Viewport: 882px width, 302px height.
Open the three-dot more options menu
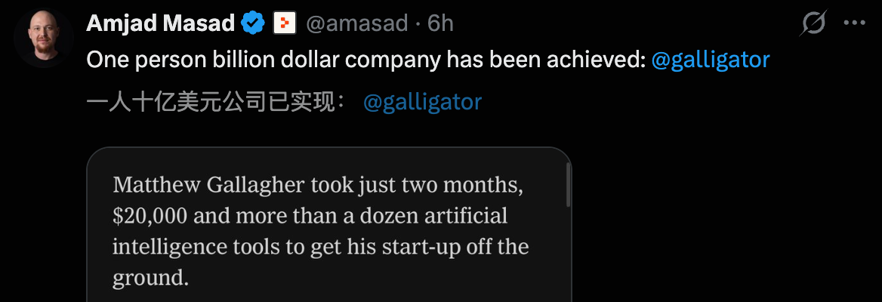[x=854, y=23]
